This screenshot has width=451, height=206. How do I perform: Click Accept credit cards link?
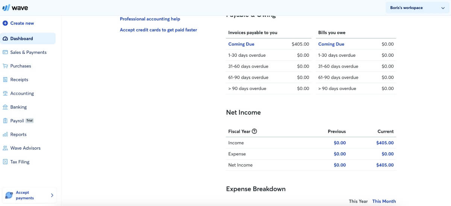pos(159,30)
